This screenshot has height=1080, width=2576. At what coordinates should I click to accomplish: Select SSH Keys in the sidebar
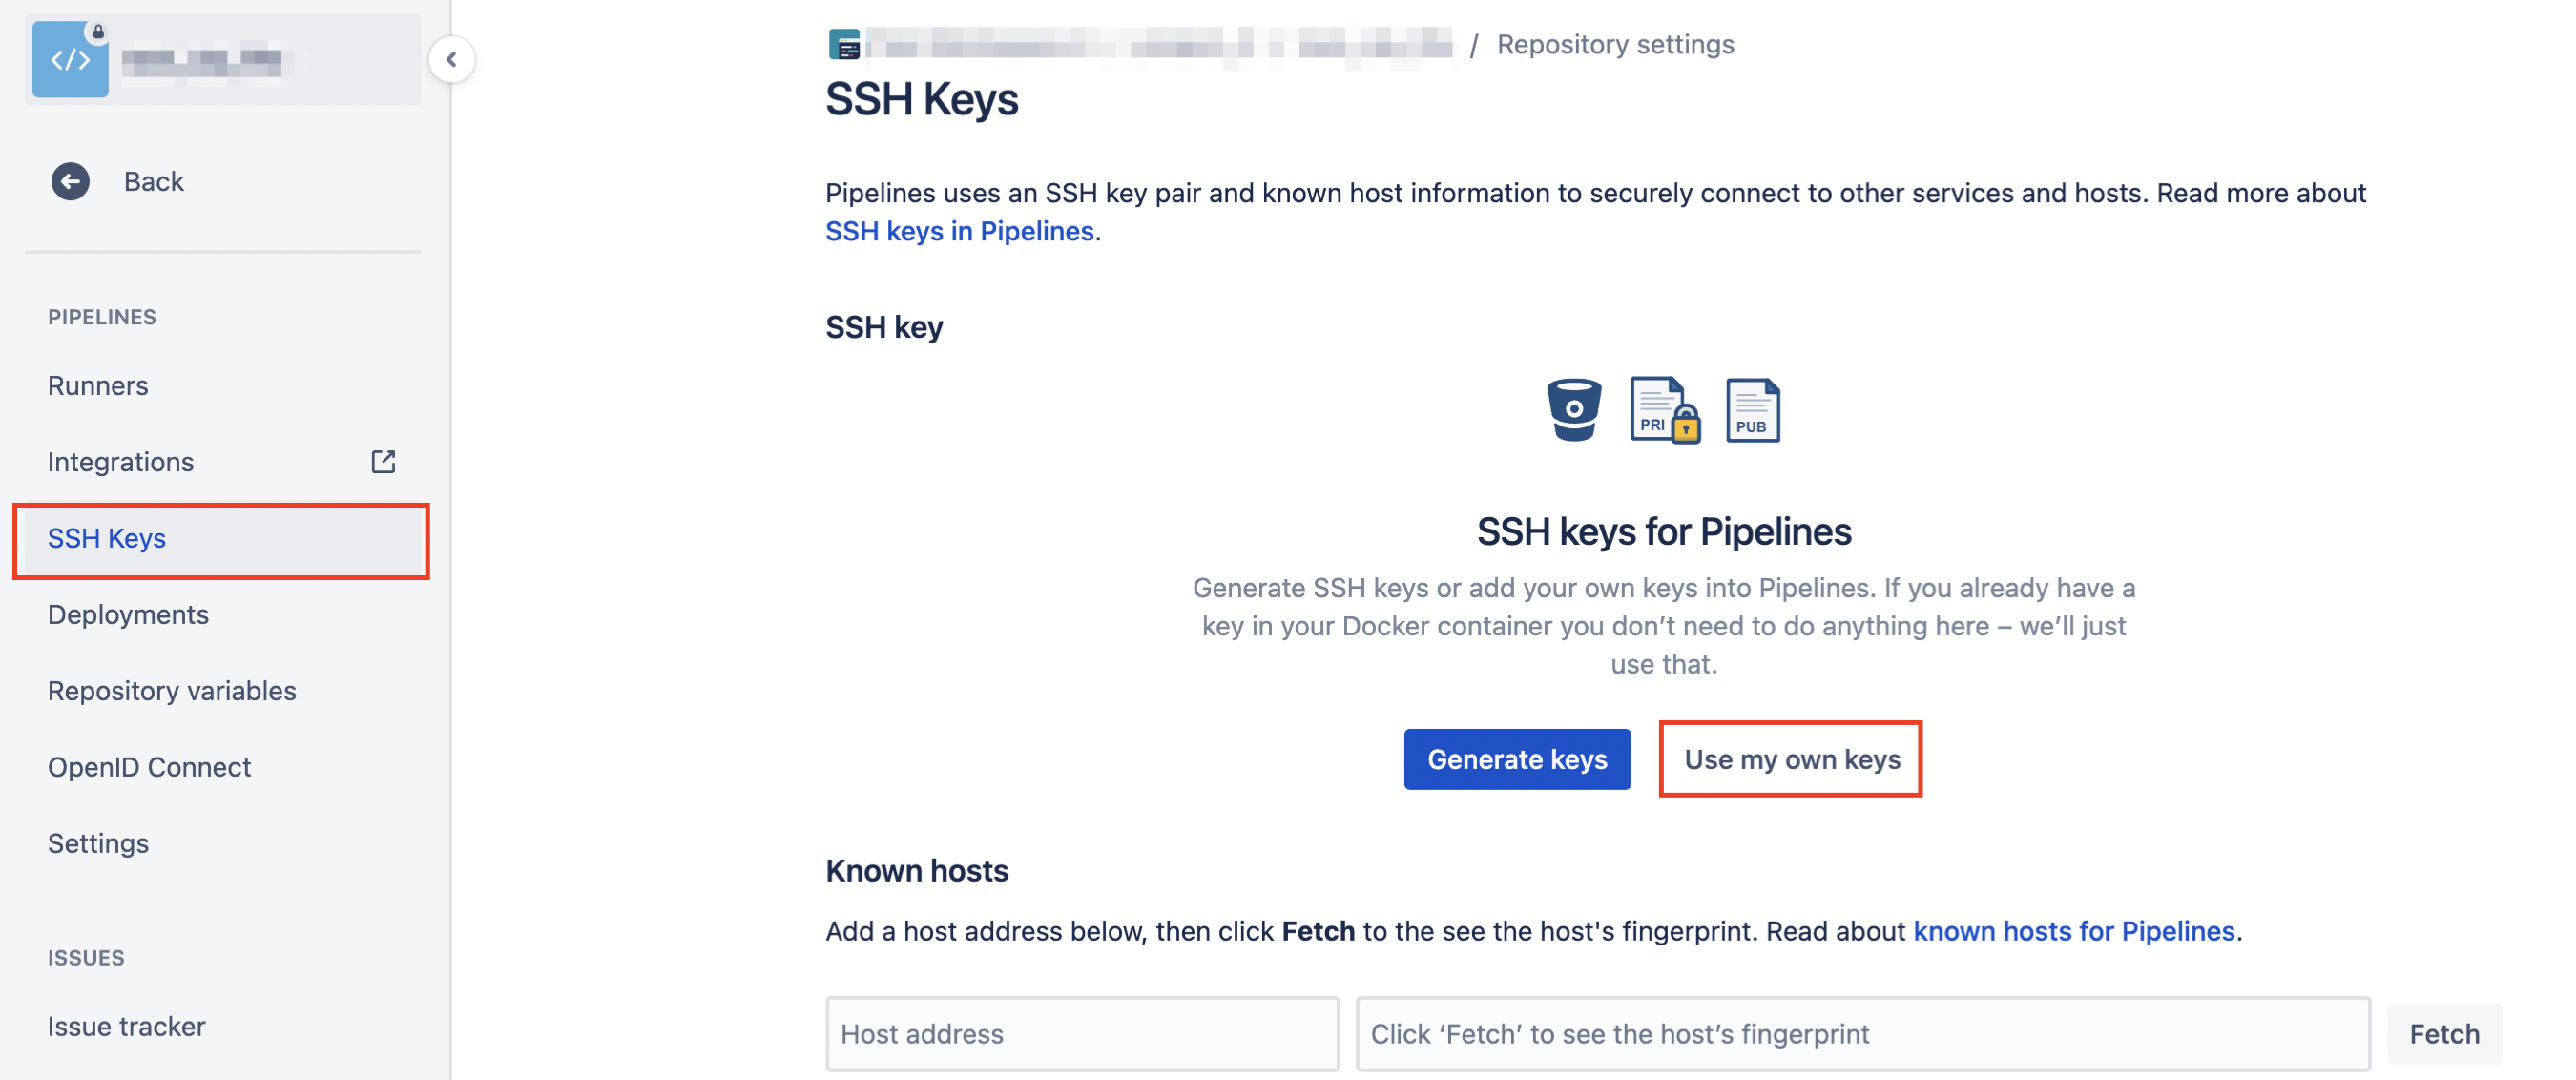point(107,539)
